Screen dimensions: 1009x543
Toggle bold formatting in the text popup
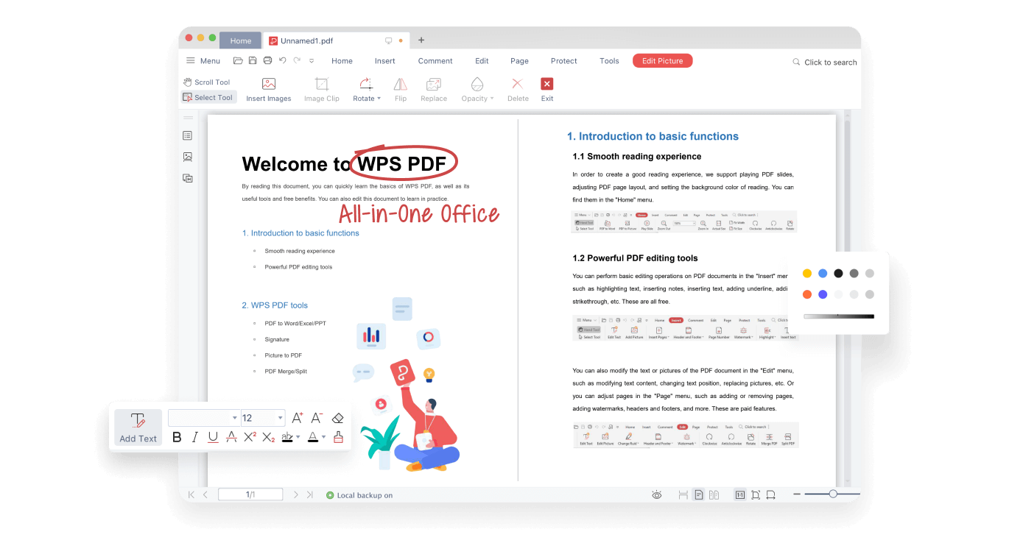pyautogui.click(x=176, y=437)
